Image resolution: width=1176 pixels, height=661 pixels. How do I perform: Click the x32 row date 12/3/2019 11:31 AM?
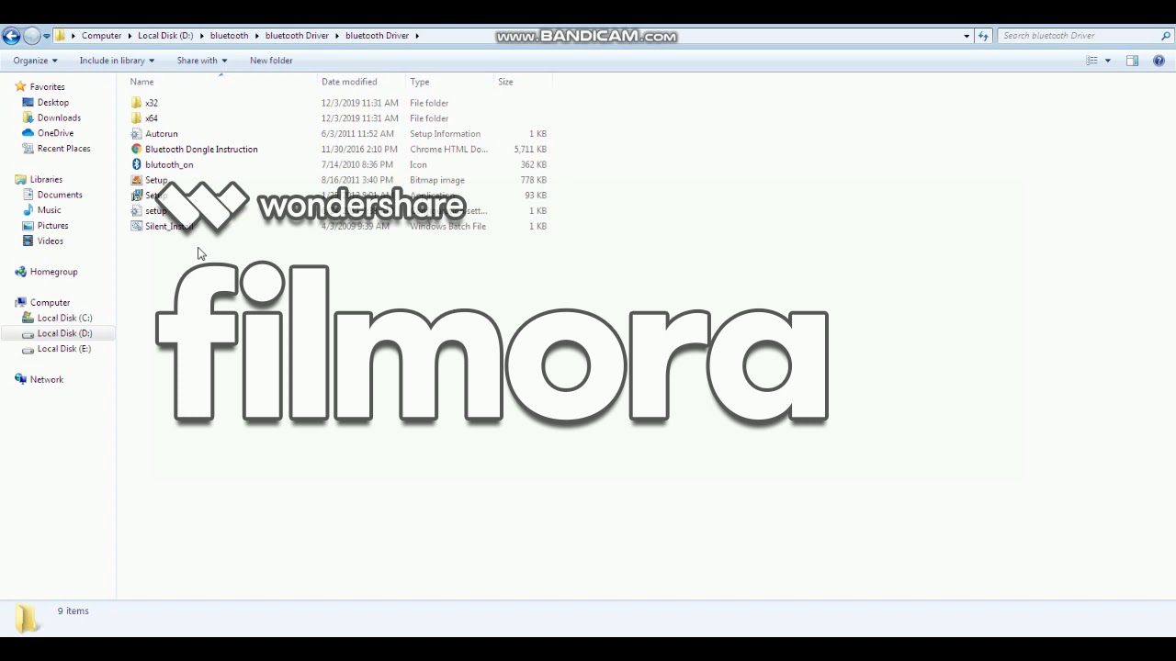[359, 103]
